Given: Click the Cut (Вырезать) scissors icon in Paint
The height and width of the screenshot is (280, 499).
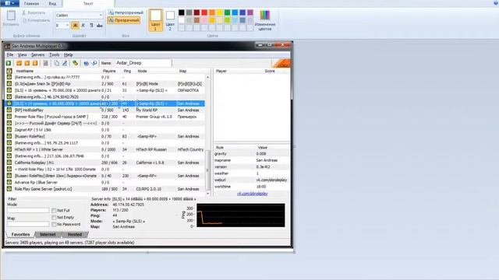Looking at the screenshot, I should [24, 12].
